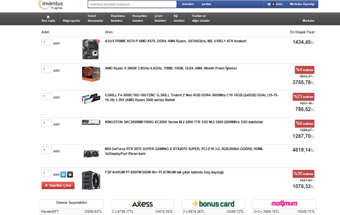Open AMD Ryzen 9 3900X İşlemci link
This screenshot has width=340, height=215.
pyautogui.click(x=171, y=68)
